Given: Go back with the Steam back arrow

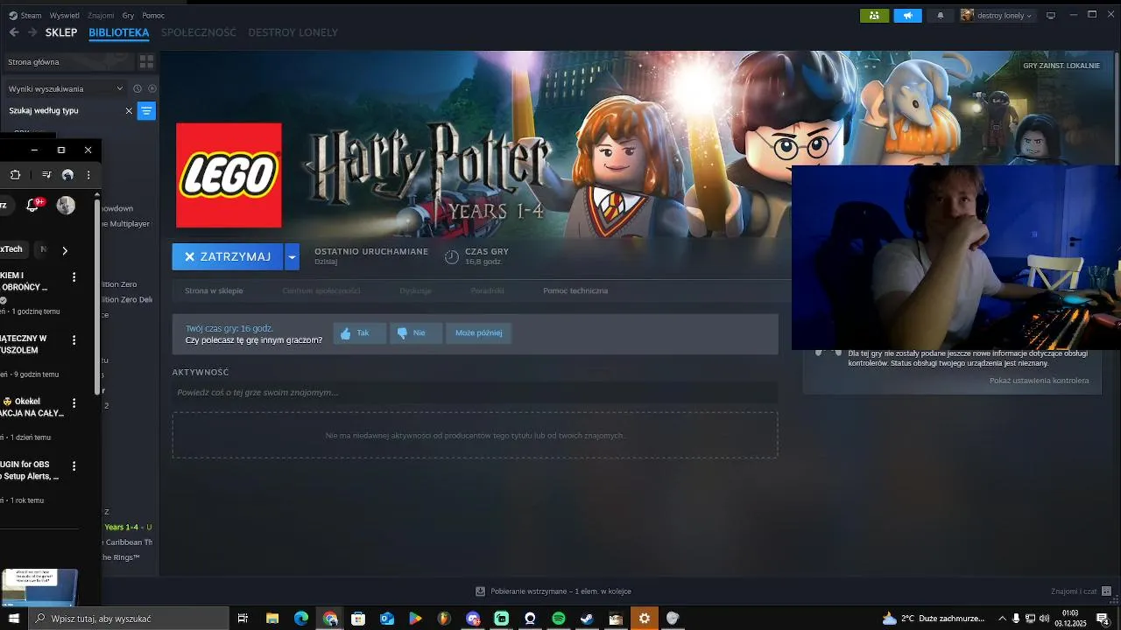Looking at the screenshot, I should (14, 32).
